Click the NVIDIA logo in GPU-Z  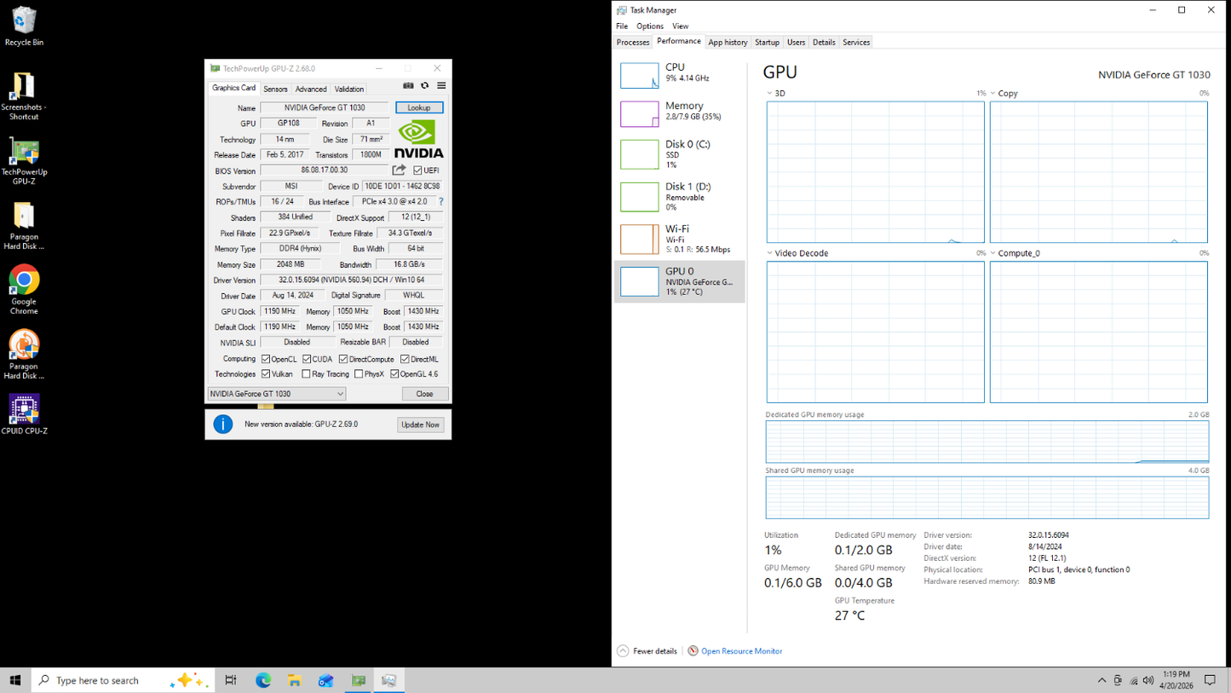point(419,139)
